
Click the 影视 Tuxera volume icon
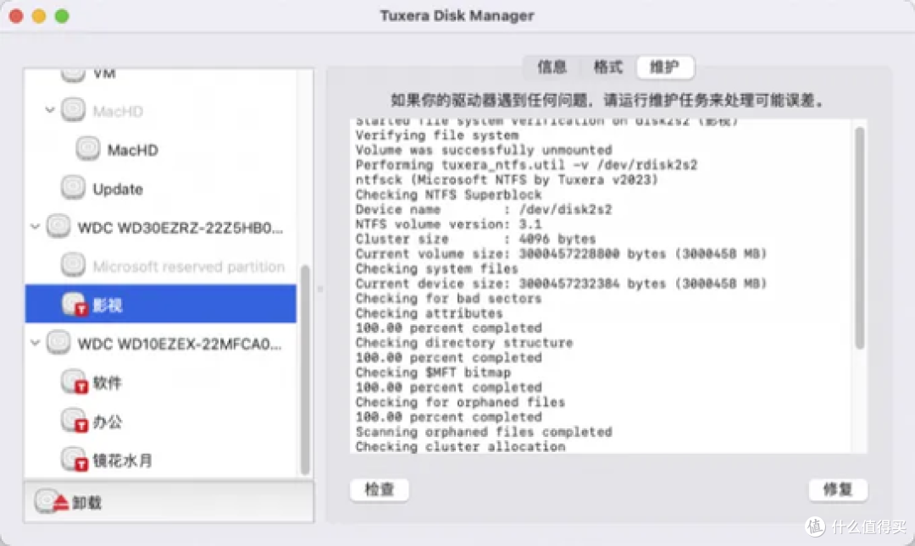pyautogui.click(x=74, y=304)
